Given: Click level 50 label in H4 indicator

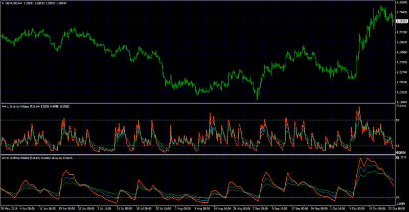Looking at the screenshot, I should [x=398, y=120].
